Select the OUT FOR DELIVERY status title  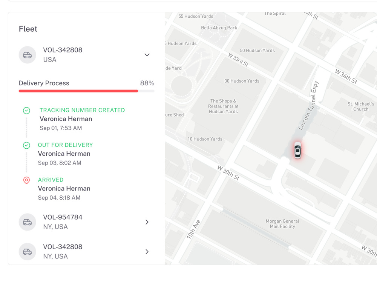[65, 145]
